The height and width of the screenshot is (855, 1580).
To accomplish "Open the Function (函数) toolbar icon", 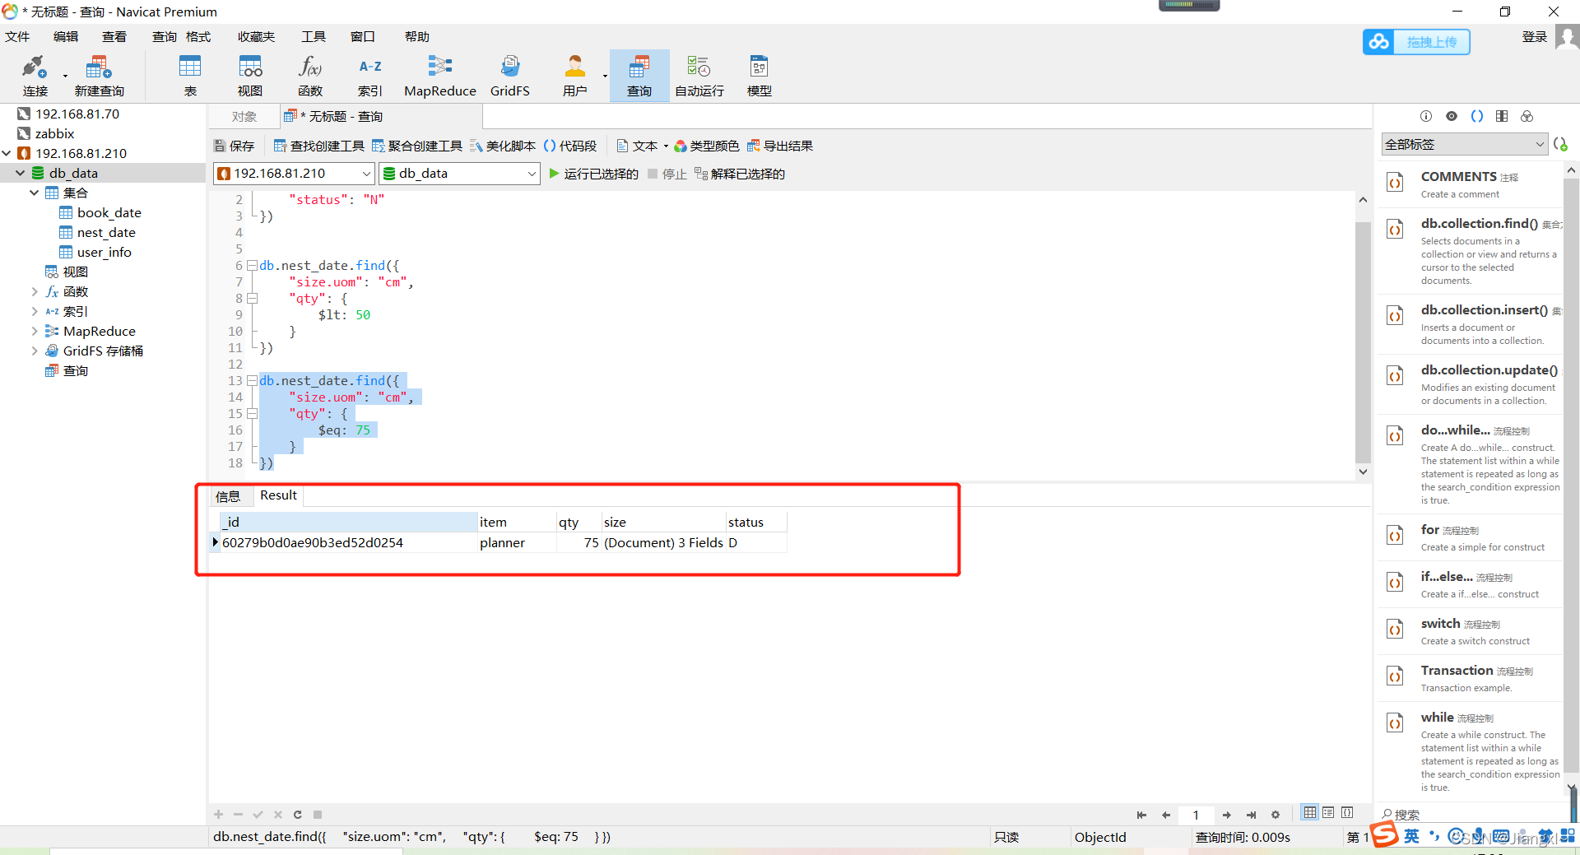I will coord(310,76).
